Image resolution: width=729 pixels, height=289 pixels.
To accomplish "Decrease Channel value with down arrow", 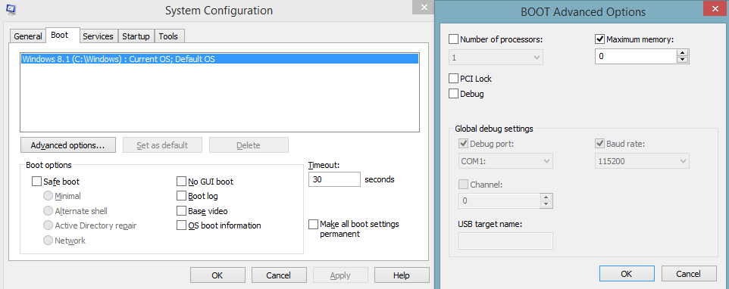I will point(546,204).
